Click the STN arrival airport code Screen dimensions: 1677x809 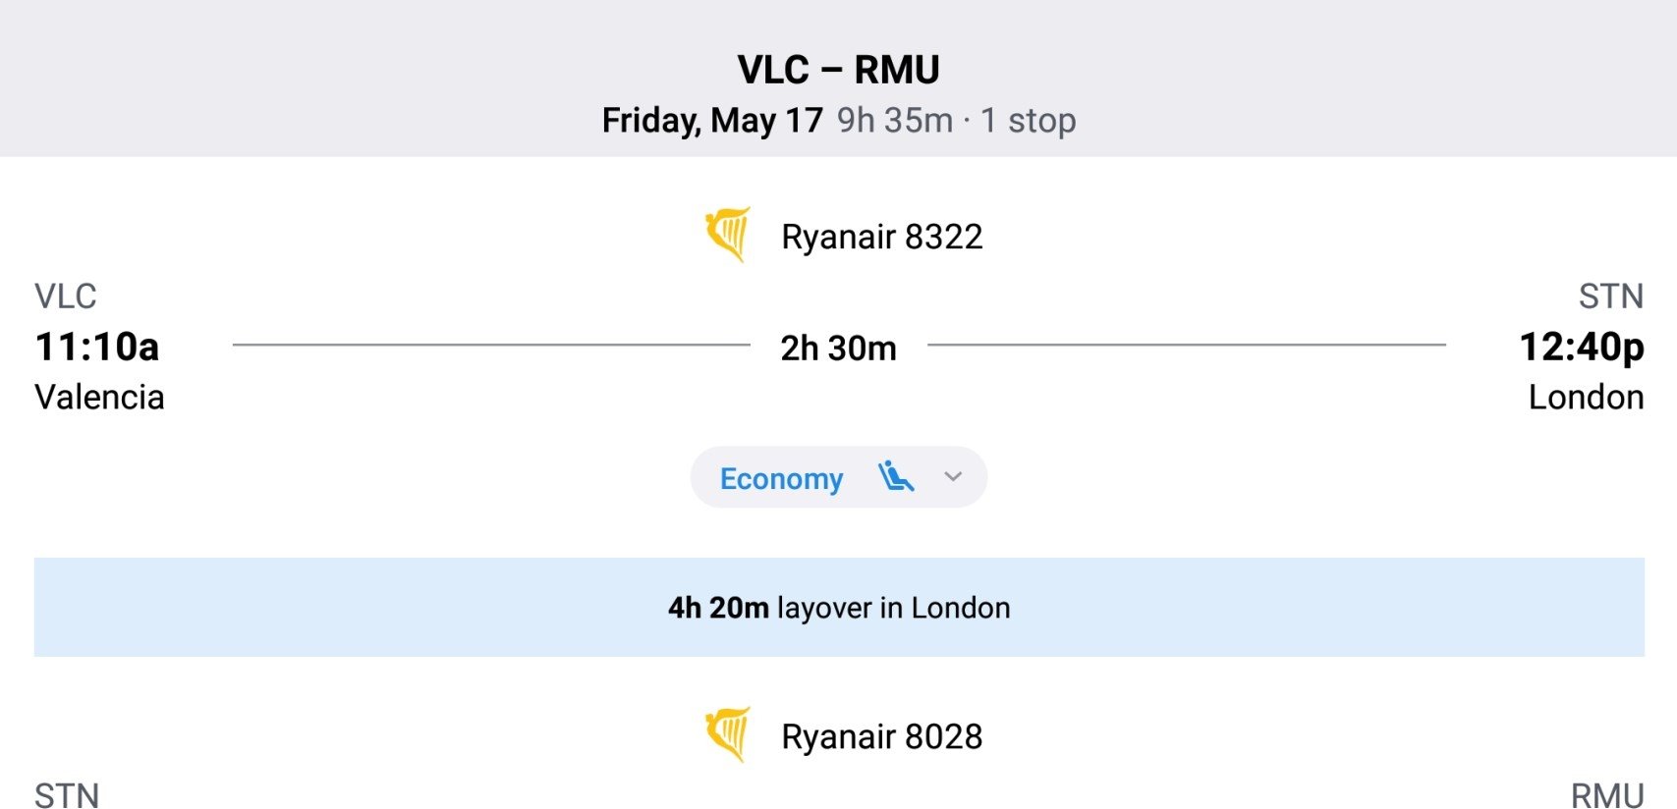click(x=1611, y=297)
